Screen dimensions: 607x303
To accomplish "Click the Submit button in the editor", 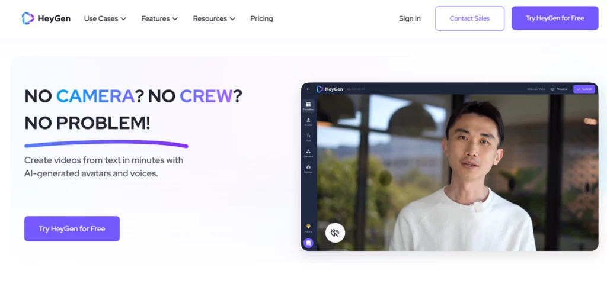I will [x=584, y=89].
